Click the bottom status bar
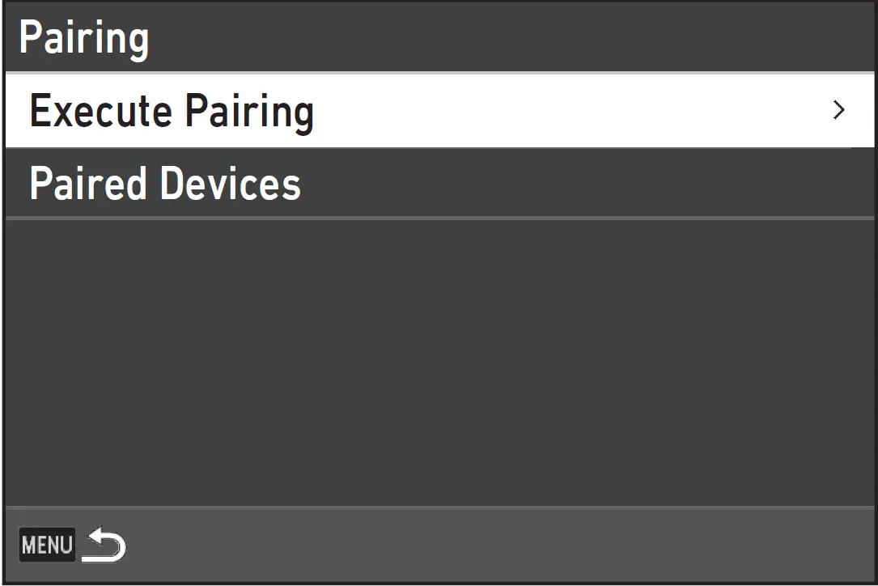The width and height of the screenshot is (878, 586). [486, 546]
